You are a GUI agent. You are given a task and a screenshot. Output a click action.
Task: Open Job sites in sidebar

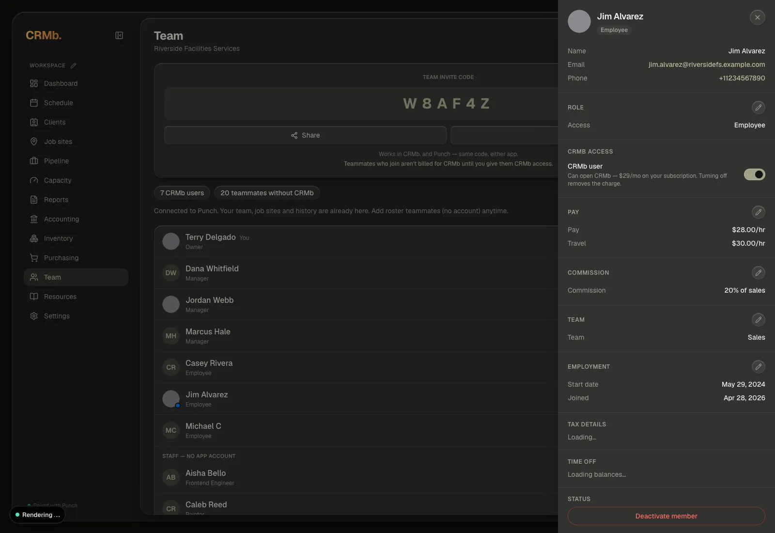(76, 141)
